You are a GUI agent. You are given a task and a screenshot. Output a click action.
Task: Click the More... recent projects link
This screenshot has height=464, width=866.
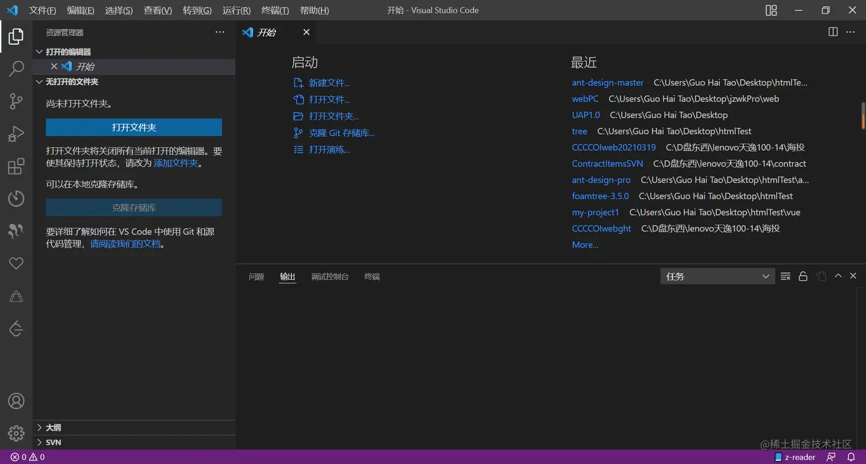[x=585, y=244]
